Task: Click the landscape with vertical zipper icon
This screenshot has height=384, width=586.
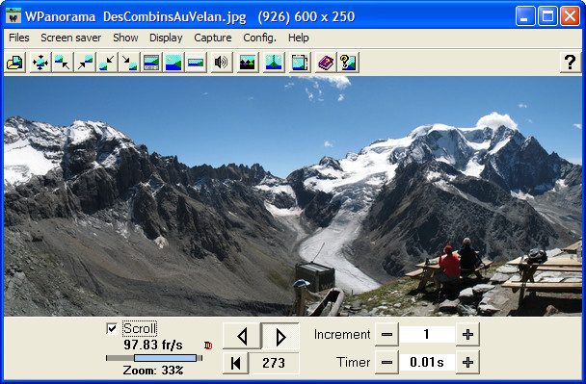Action: (x=273, y=63)
